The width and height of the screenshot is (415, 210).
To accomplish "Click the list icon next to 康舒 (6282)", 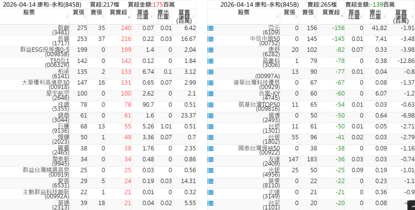I will click(210, 50).
